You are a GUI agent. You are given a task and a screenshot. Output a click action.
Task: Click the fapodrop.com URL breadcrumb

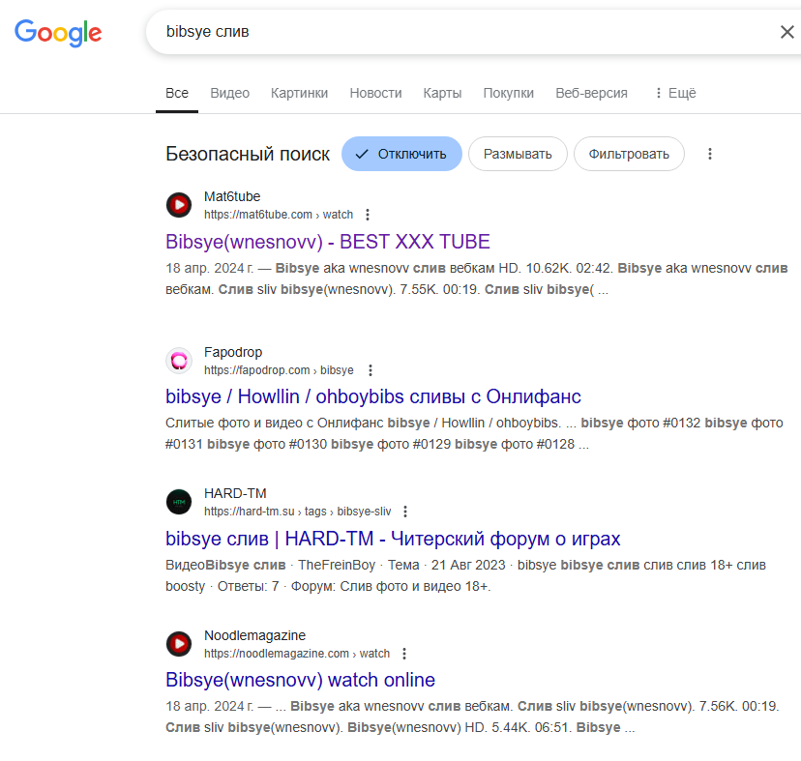(x=279, y=370)
